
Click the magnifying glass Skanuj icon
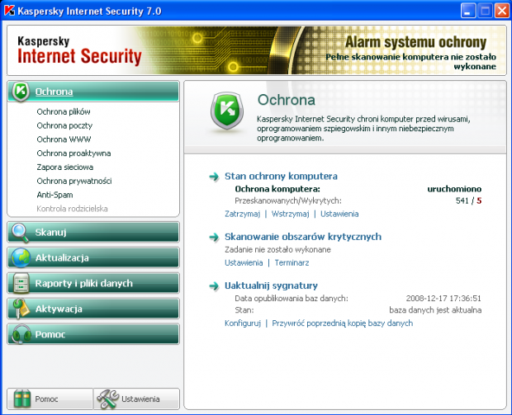20,233
